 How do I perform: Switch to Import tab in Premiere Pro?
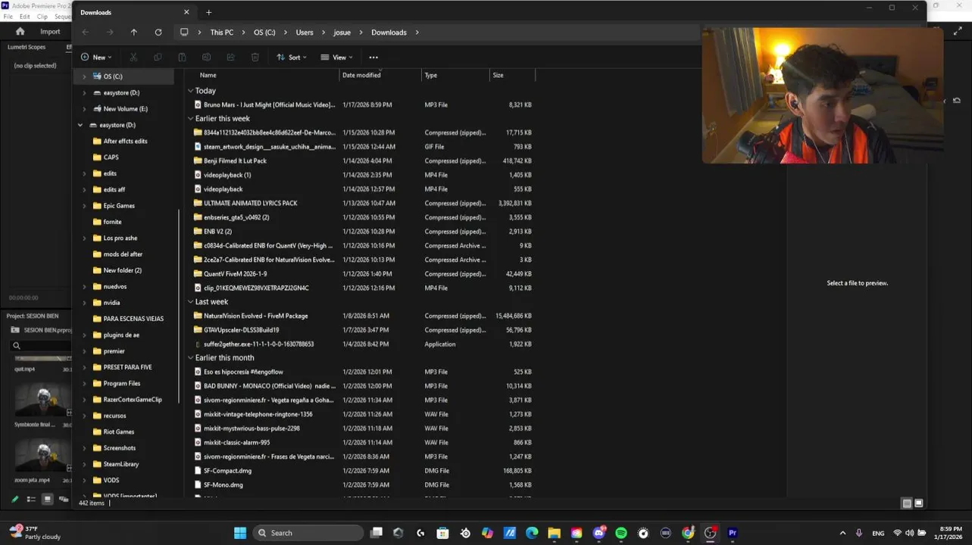50,32
